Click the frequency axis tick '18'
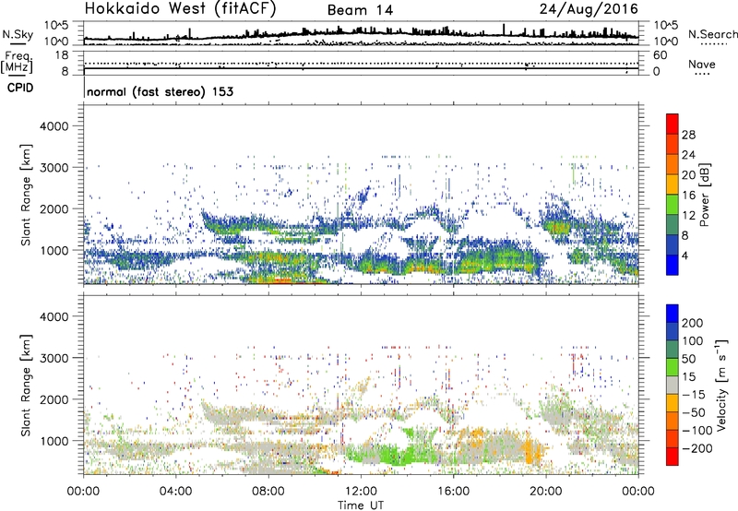Image resolution: width=738 pixels, height=511 pixels. point(62,55)
